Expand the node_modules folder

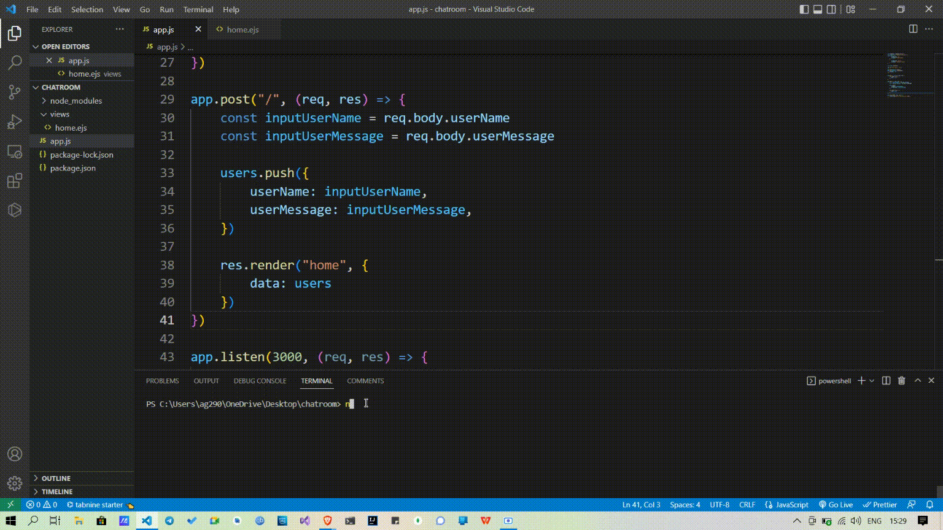pos(76,101)
